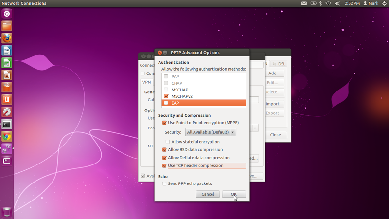Open LibreOffice Writer from the launcher
The width and height of the screenshot is (389, 219).
point(7,51)
